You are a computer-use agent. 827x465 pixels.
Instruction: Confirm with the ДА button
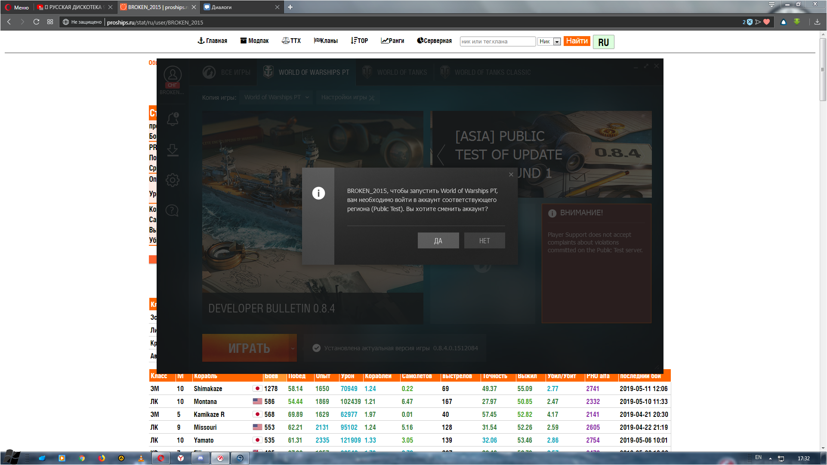[x=438, y=241]
